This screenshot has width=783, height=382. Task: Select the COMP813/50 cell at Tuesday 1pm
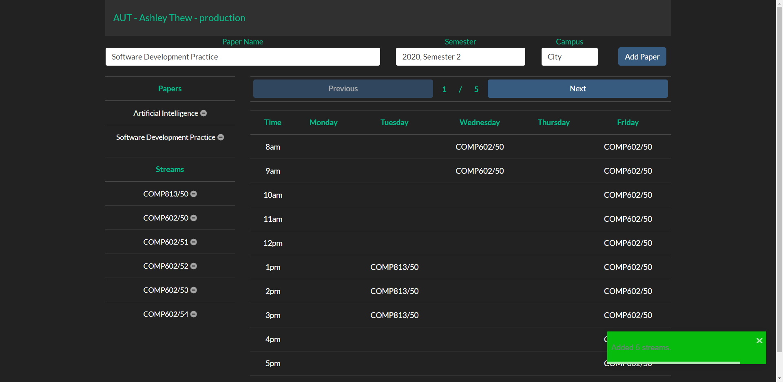[x=394, y=267]
